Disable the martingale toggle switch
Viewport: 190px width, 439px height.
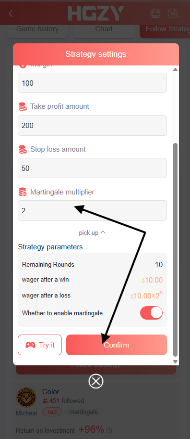point(151,313)
